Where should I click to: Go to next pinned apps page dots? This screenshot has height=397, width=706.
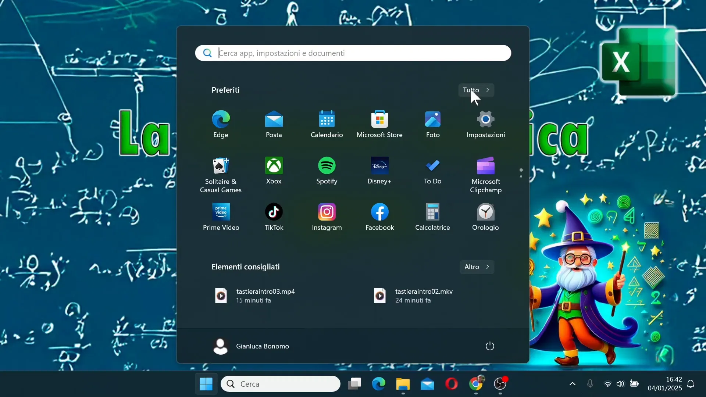(521, 173)
